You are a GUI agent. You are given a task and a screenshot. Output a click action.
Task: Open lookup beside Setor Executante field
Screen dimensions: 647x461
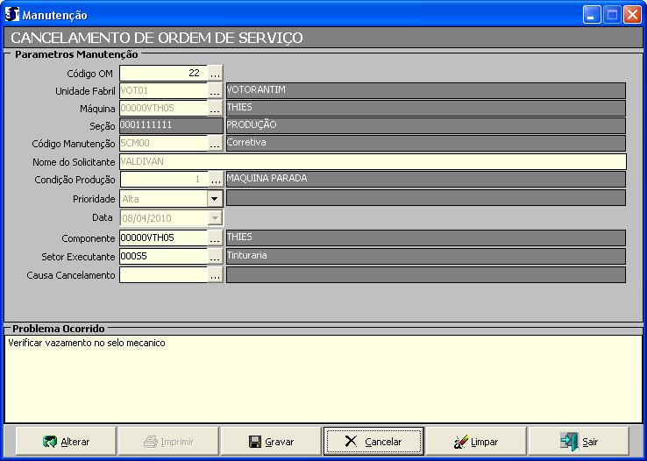point(215,256)
